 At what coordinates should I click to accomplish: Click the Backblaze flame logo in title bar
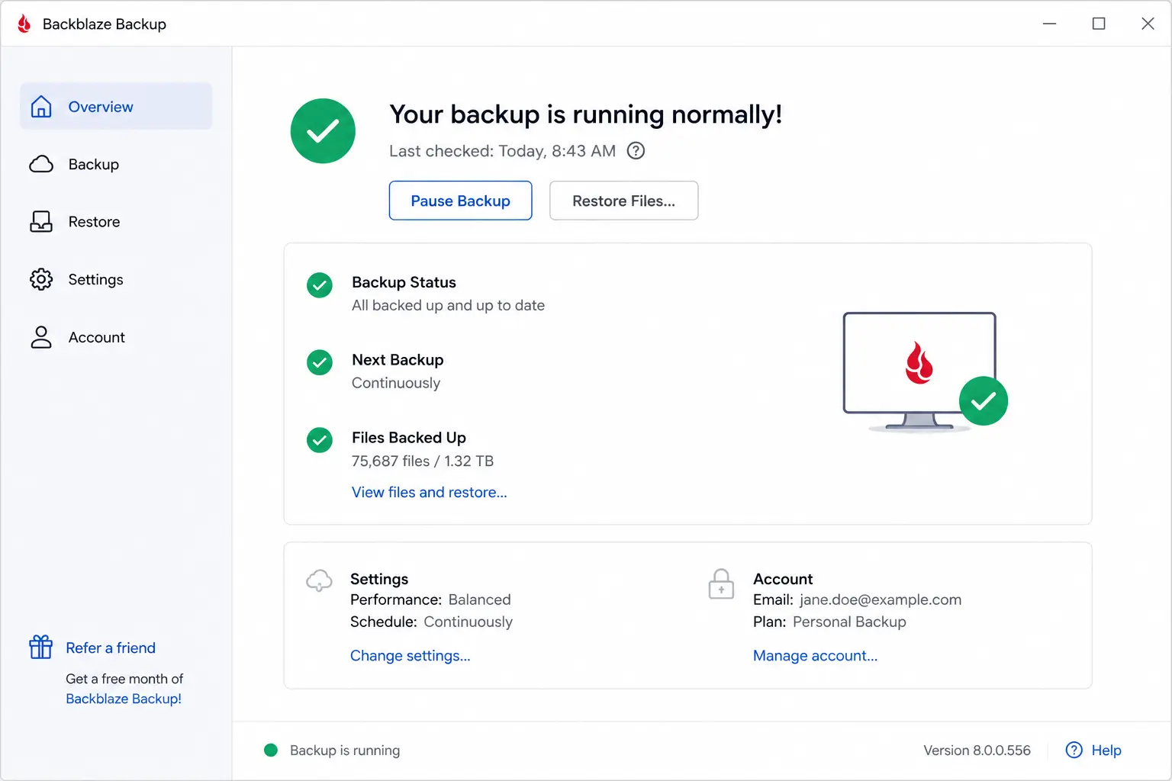(24, 24)
